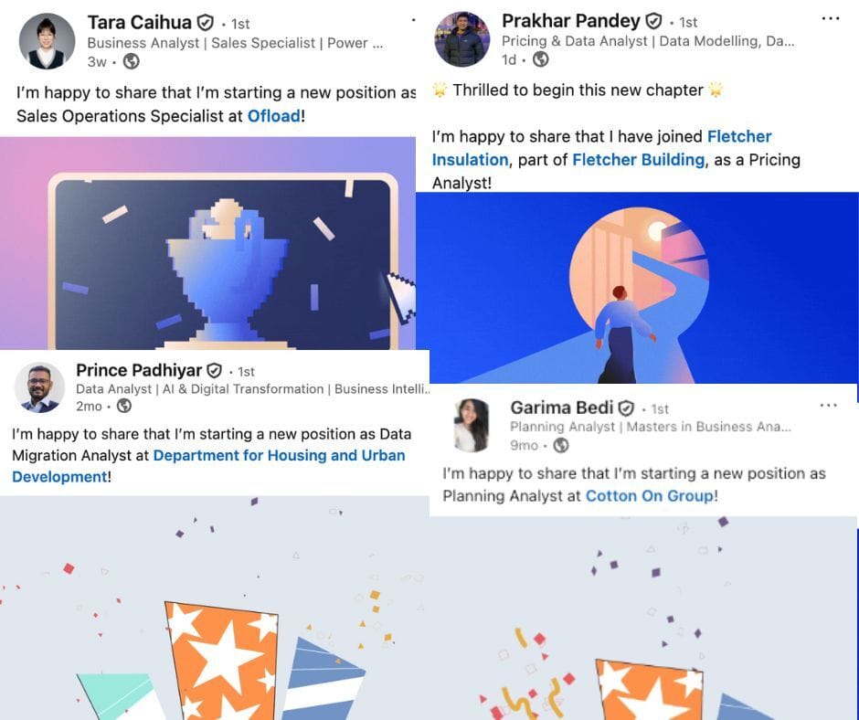
Task: Open the Fletcher Building company link
Action: (x=638, y=160)
